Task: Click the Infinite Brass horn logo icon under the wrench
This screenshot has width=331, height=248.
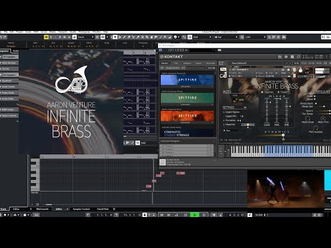Action: coord(223,75)
